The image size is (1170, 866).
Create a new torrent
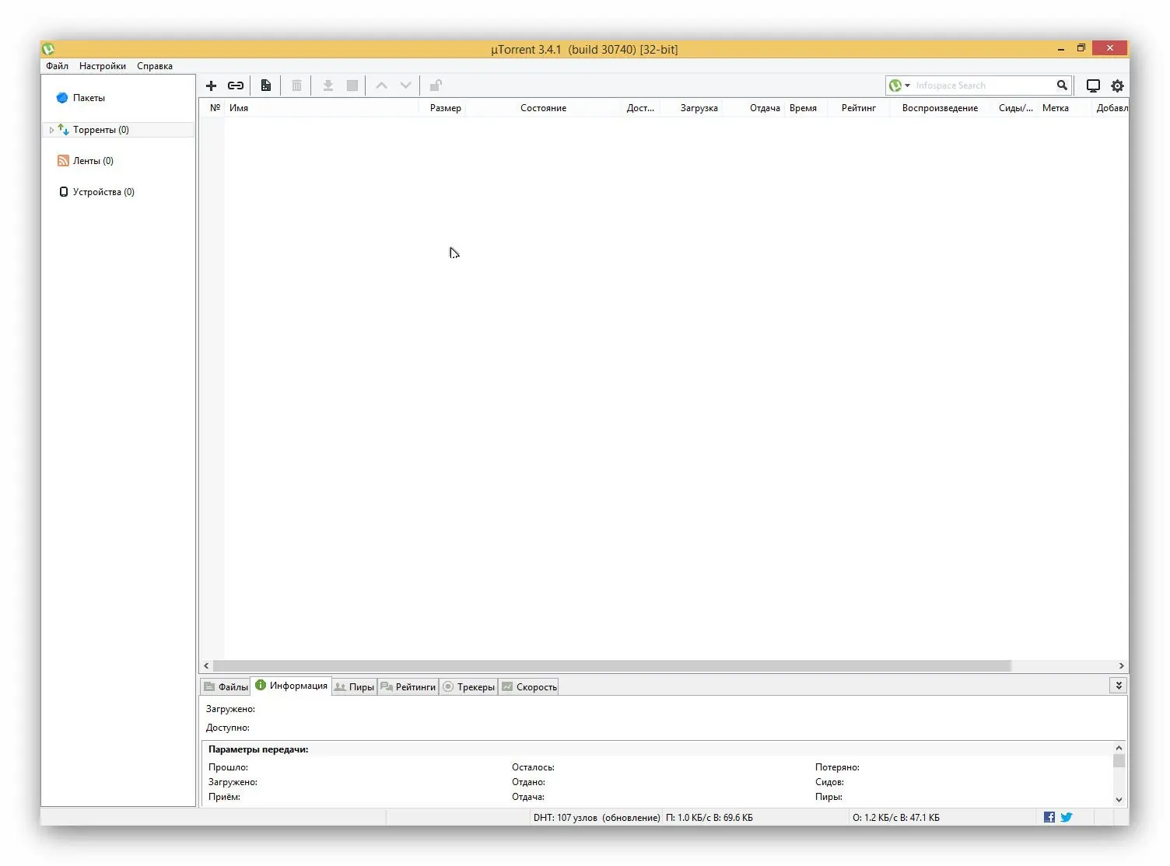point(265,86)
